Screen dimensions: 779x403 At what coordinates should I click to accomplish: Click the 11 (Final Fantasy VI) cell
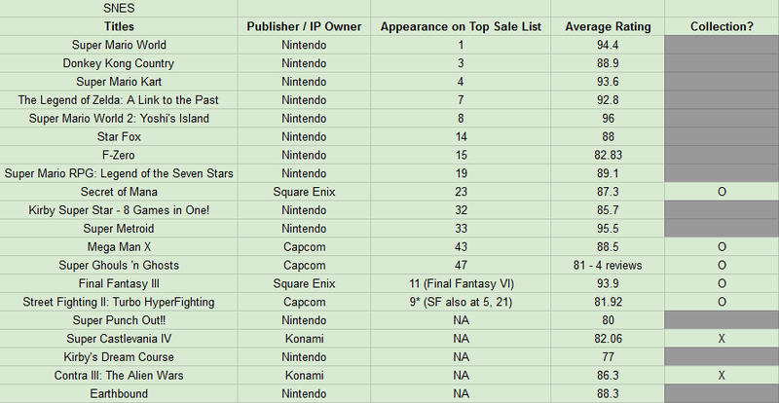(461, 283)
